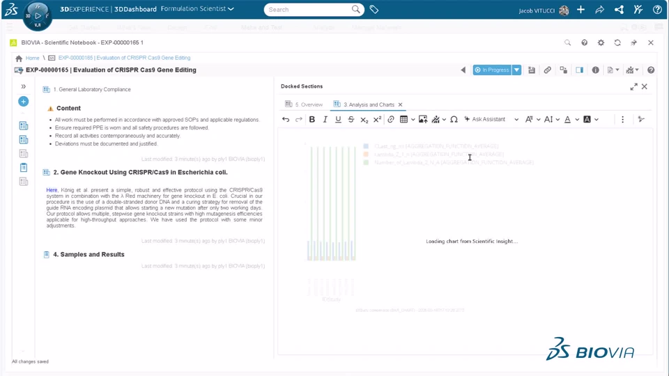
Task: Click the back triangle before In Progress
Action: pos(463,70)
